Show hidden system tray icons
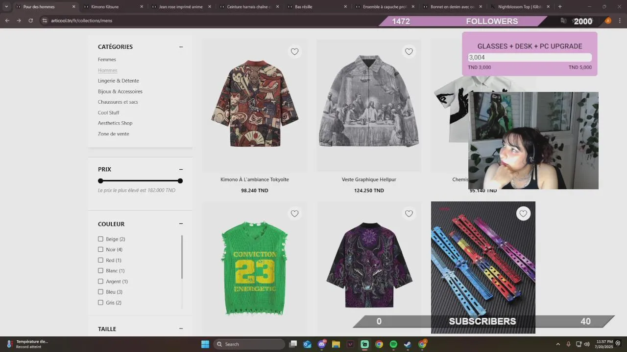The width and height of the screenshot is (627, 352). 557,344
